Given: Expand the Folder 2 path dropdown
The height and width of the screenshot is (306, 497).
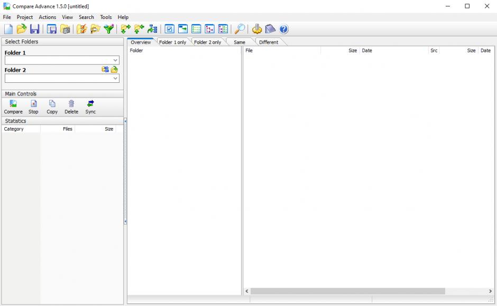Looking at the screenshot, I should click(x=115, y=78).
